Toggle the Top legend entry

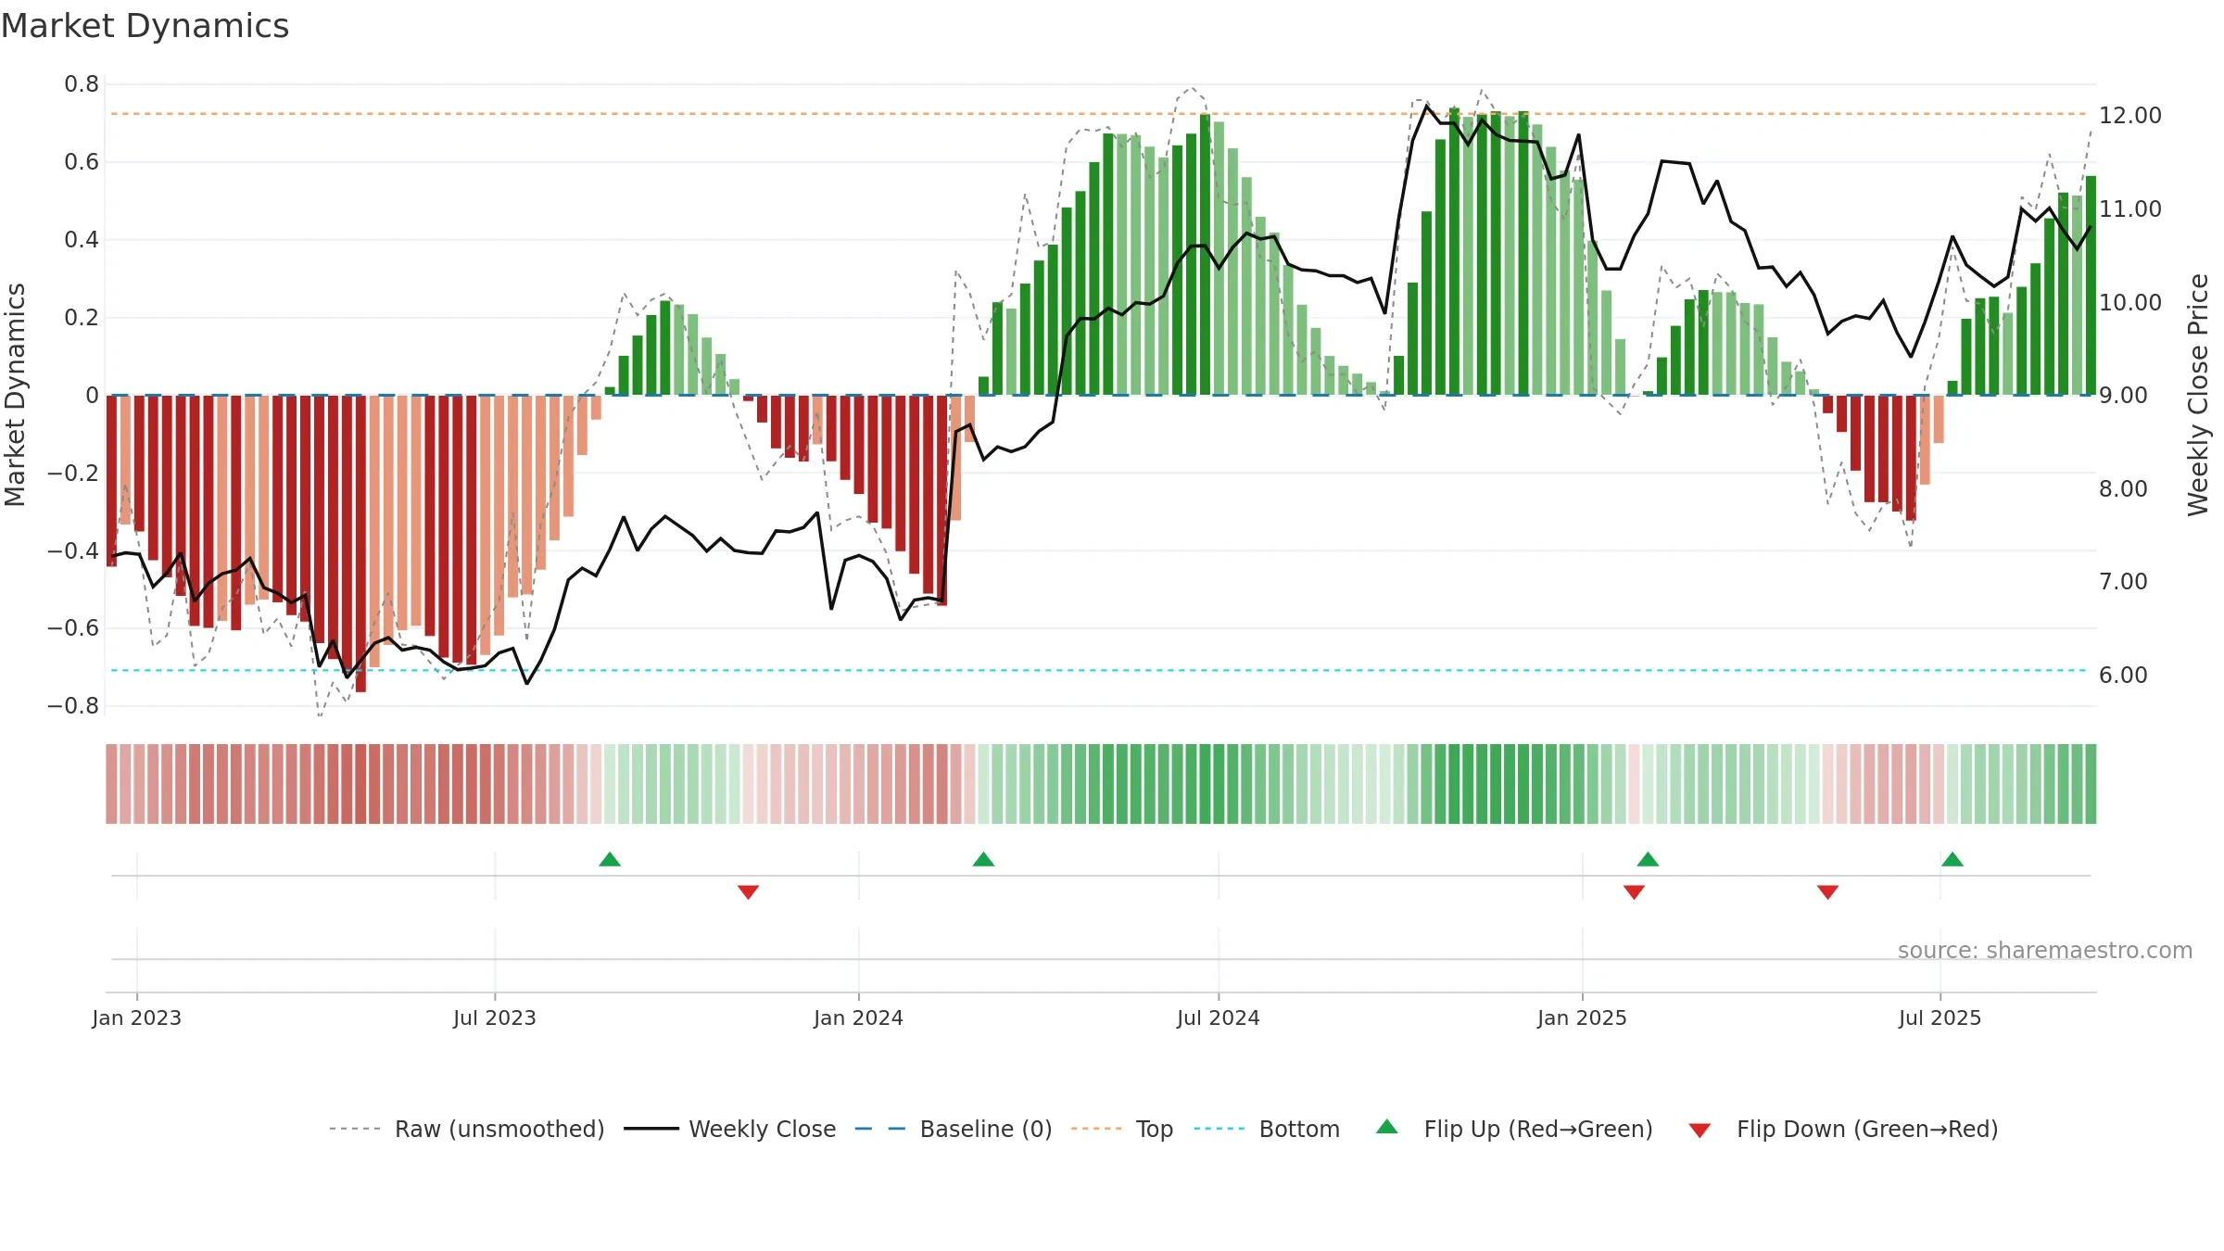click(x=1122, y=1129)
